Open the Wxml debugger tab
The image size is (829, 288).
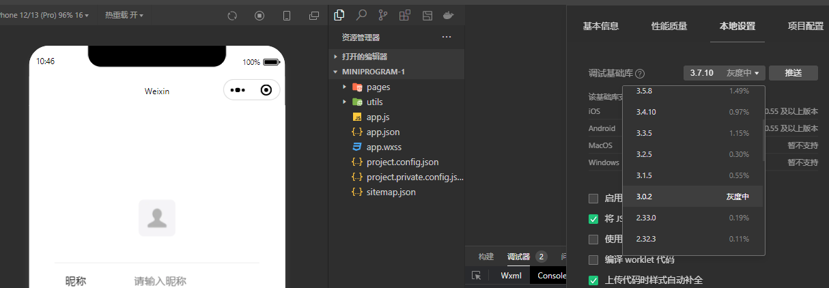[x=511, y=276]
